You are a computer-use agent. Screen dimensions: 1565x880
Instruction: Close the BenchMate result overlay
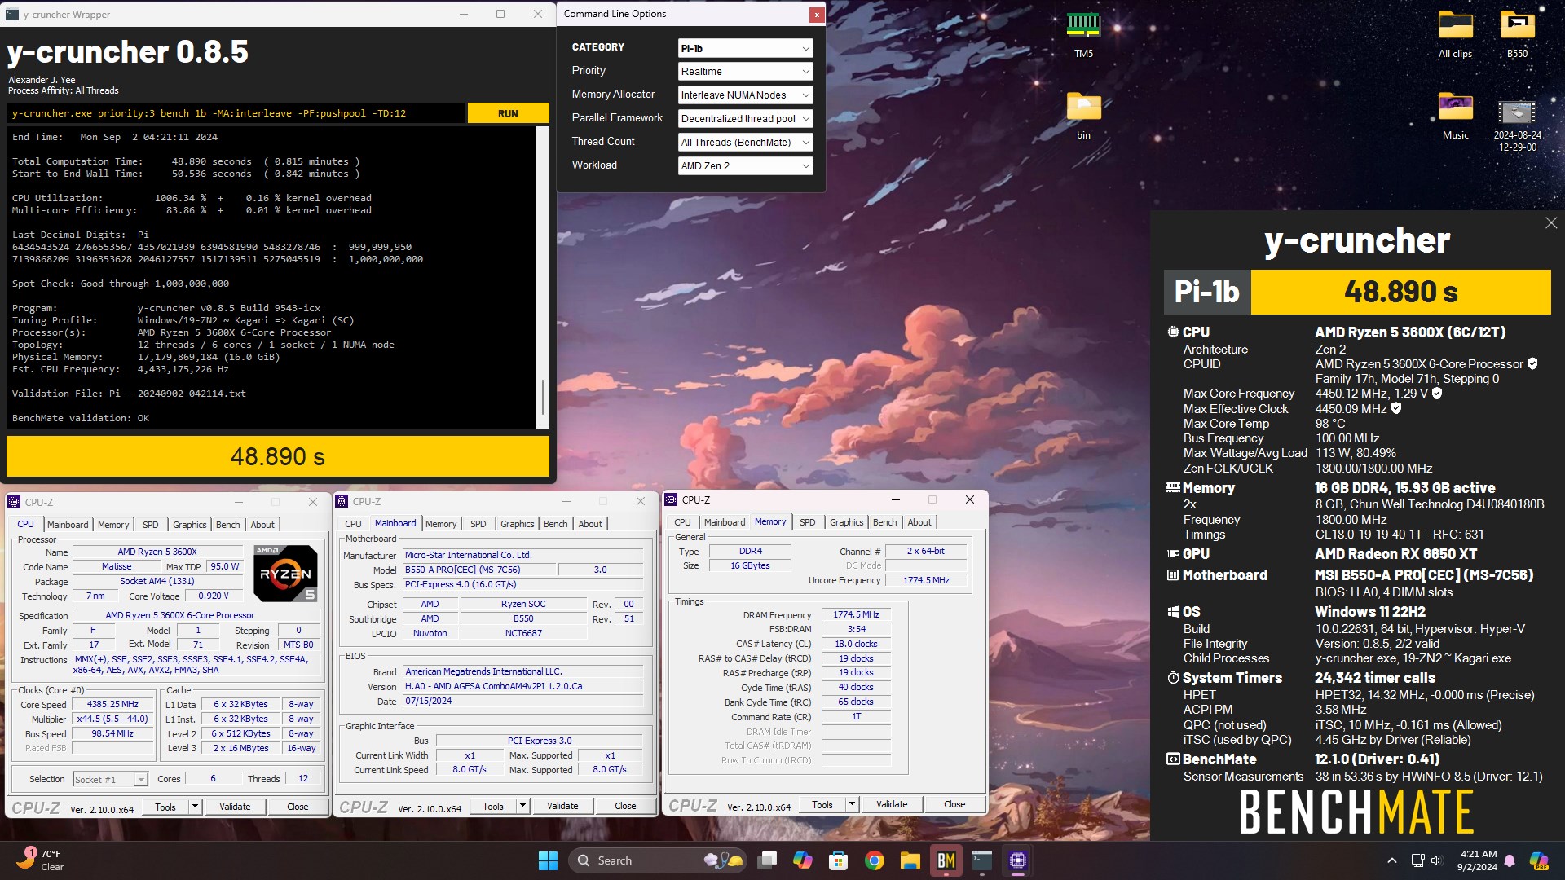(1551, 223)
